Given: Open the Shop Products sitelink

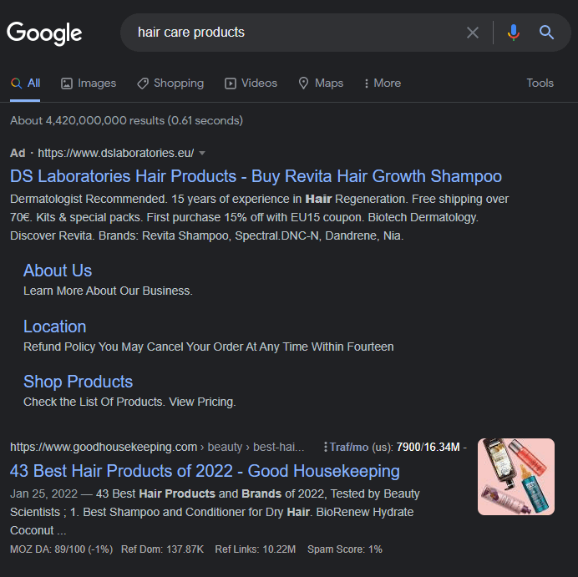Looking at the screenshot, I should (x=78, y=382).
